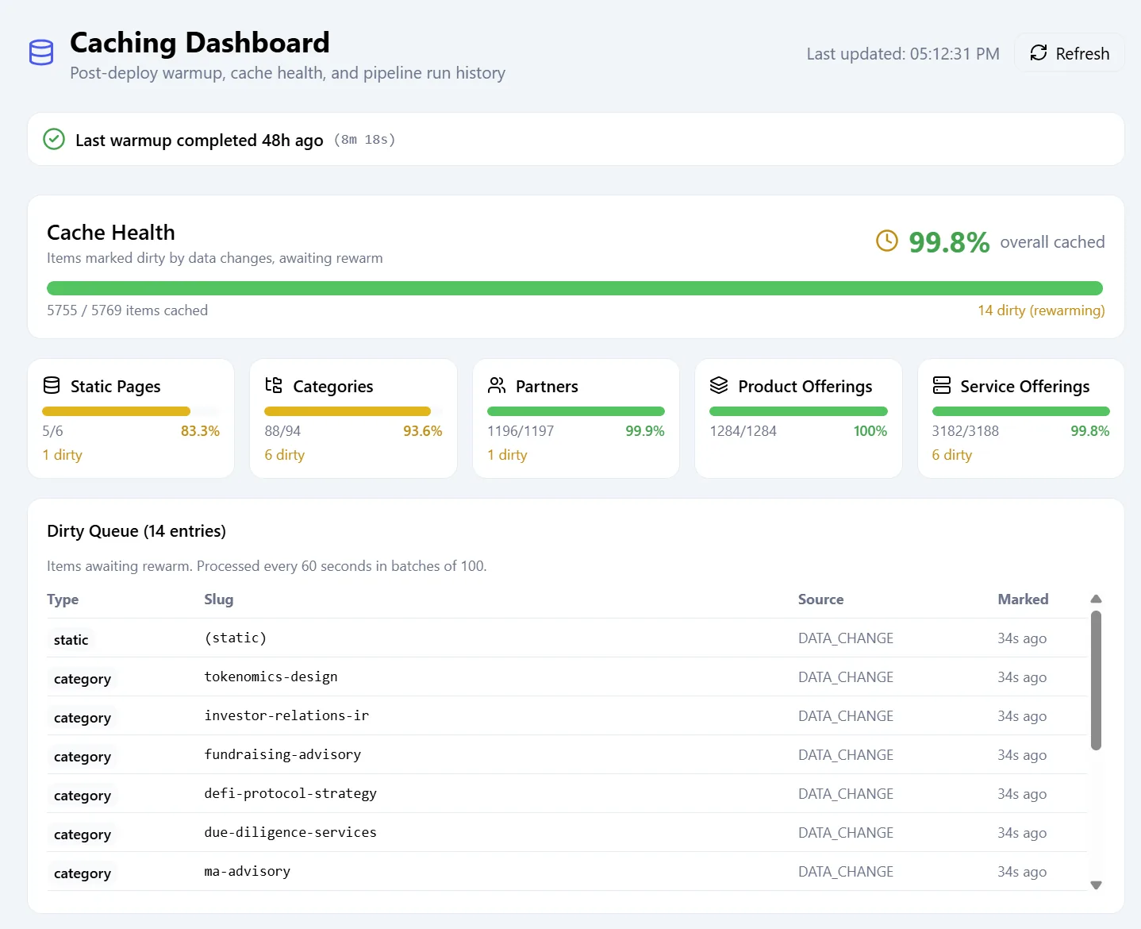Click the Slug column header
The image size is (1141, 929).
(x=219, y=599)
